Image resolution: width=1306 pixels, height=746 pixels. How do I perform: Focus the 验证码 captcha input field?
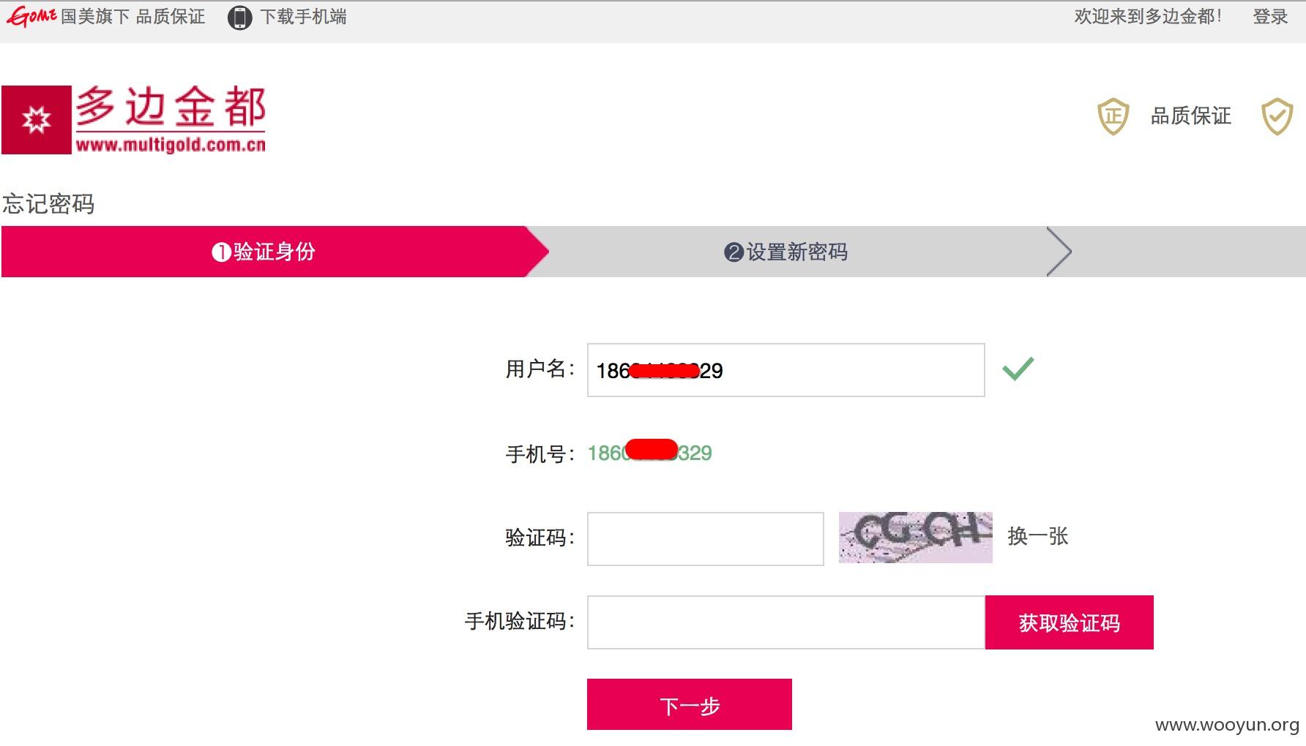tap(706, 539)
